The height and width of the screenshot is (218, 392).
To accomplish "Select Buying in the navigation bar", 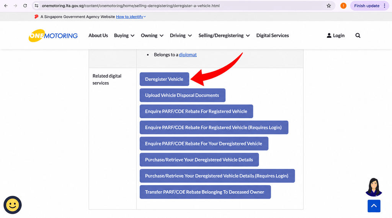I will coord(121,36).
